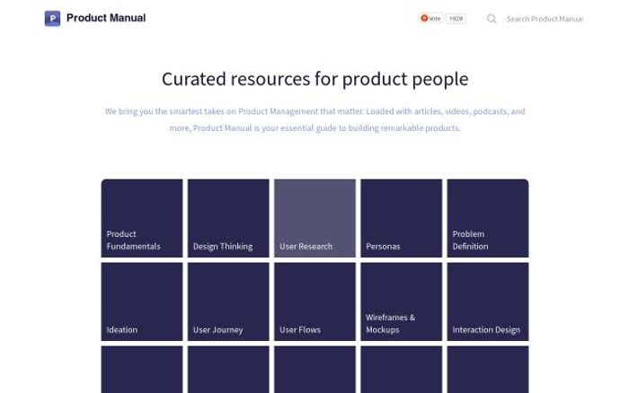Click the Personas category tile
Screen dimensions: 629x393
[x=401, y=218]
